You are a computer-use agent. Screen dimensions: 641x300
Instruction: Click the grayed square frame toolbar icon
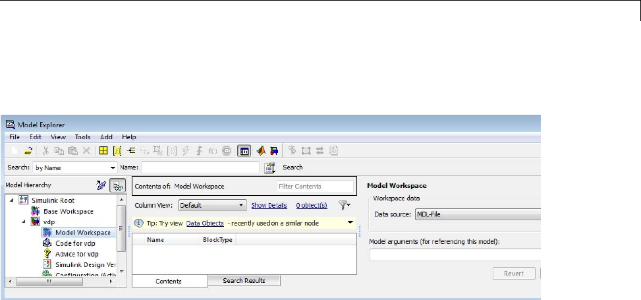click(306, 151)
